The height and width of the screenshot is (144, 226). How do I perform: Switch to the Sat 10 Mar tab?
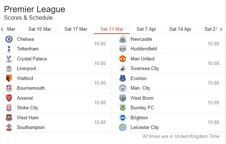coord(40,29)
